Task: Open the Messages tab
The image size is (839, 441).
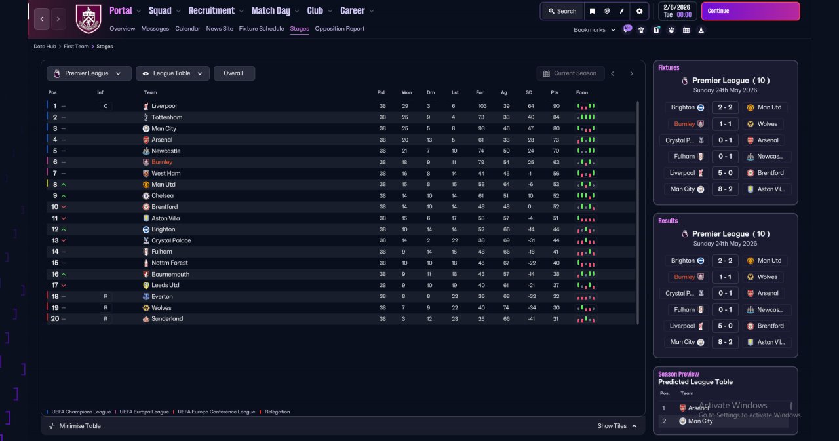Action: [x=155, y=29]
